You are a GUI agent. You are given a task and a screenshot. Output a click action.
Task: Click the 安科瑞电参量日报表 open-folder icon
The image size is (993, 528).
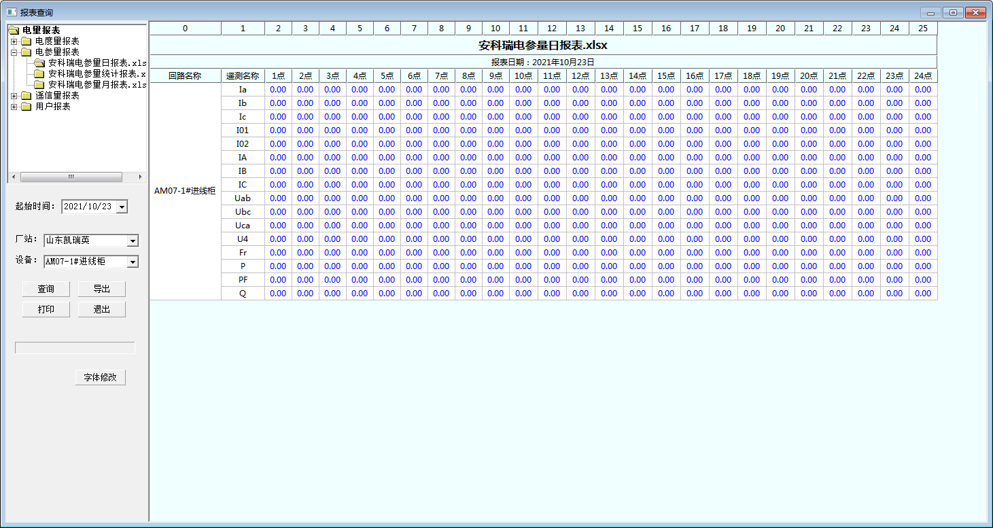39,63
